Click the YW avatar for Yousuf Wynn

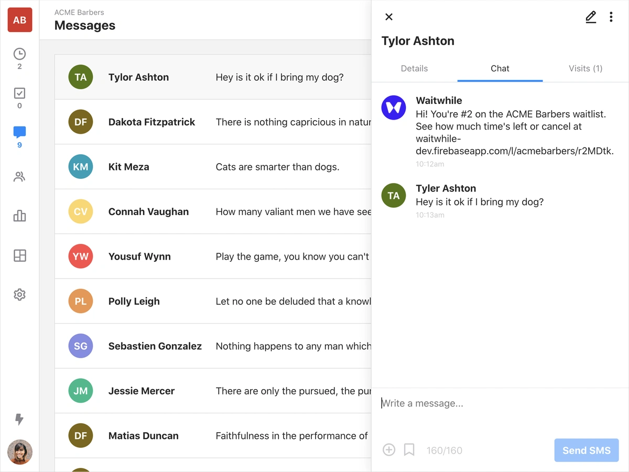81,256
